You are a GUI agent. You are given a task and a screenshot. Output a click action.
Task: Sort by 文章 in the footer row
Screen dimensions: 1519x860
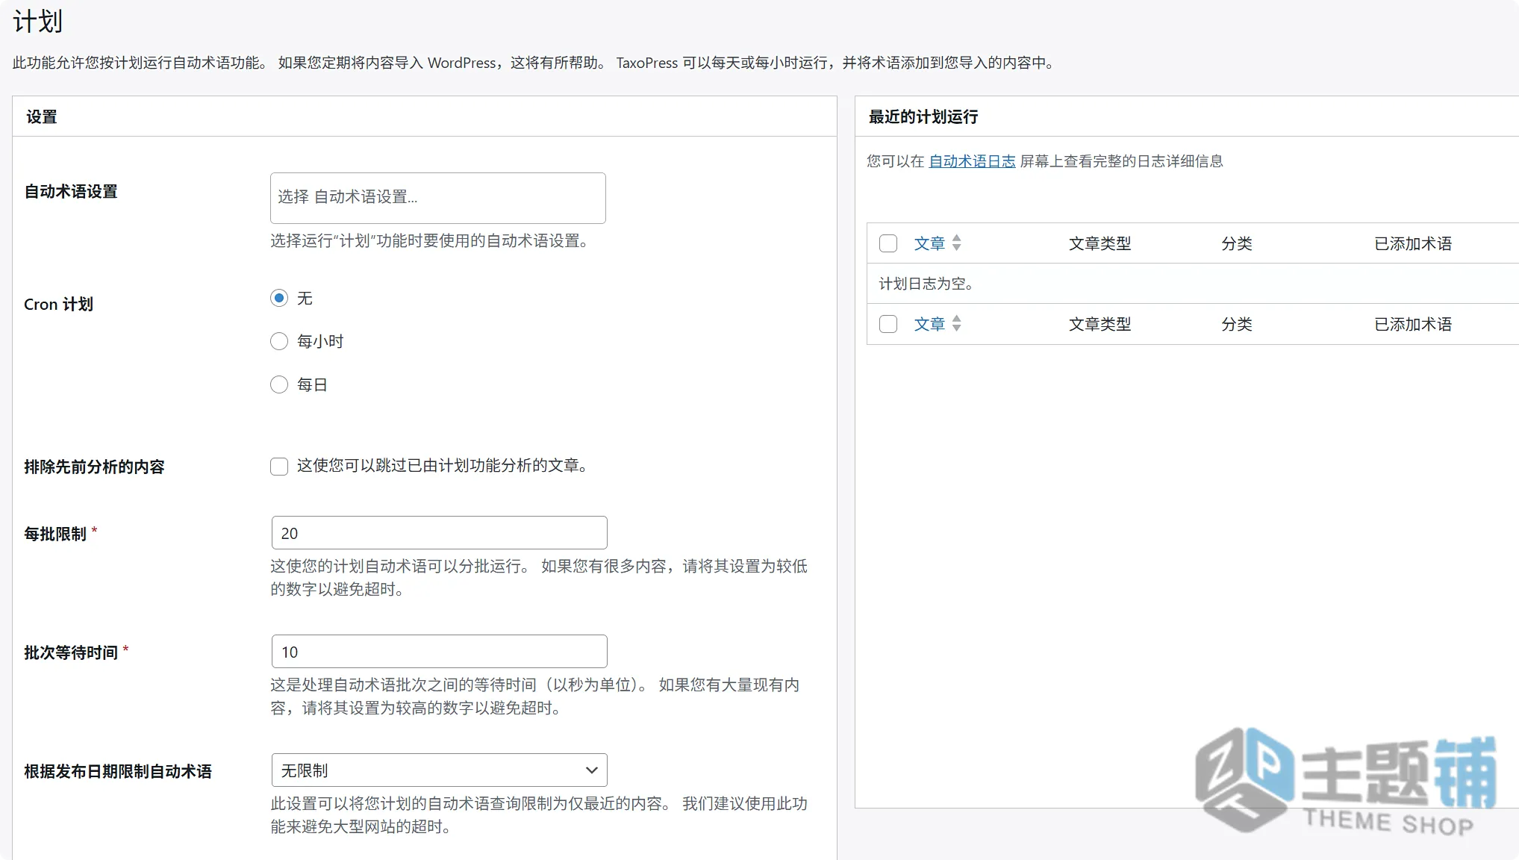[929, 324]
